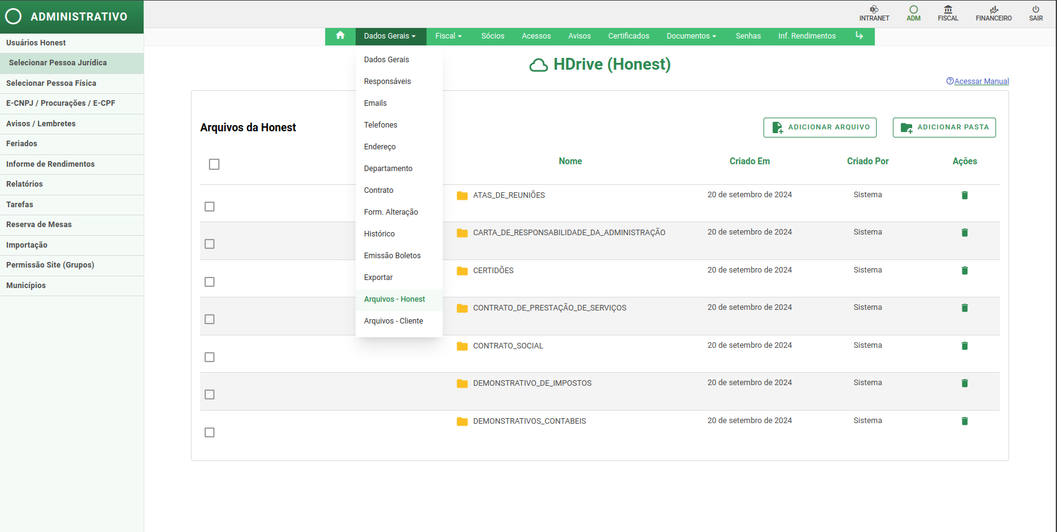Click trash icon for DEMONSTRATIVOS_CONTABEIS
The image size is (1057, 532).
pos(965,421)
